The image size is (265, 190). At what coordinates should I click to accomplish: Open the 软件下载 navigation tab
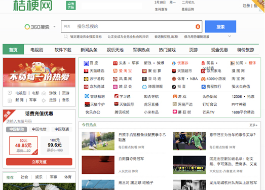pos(63,50)
